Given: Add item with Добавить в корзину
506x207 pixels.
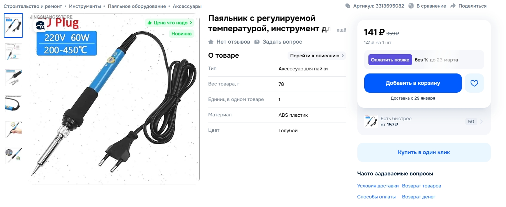Looking at the screenshot, I should pyautogui.click(x=413, y=83).
